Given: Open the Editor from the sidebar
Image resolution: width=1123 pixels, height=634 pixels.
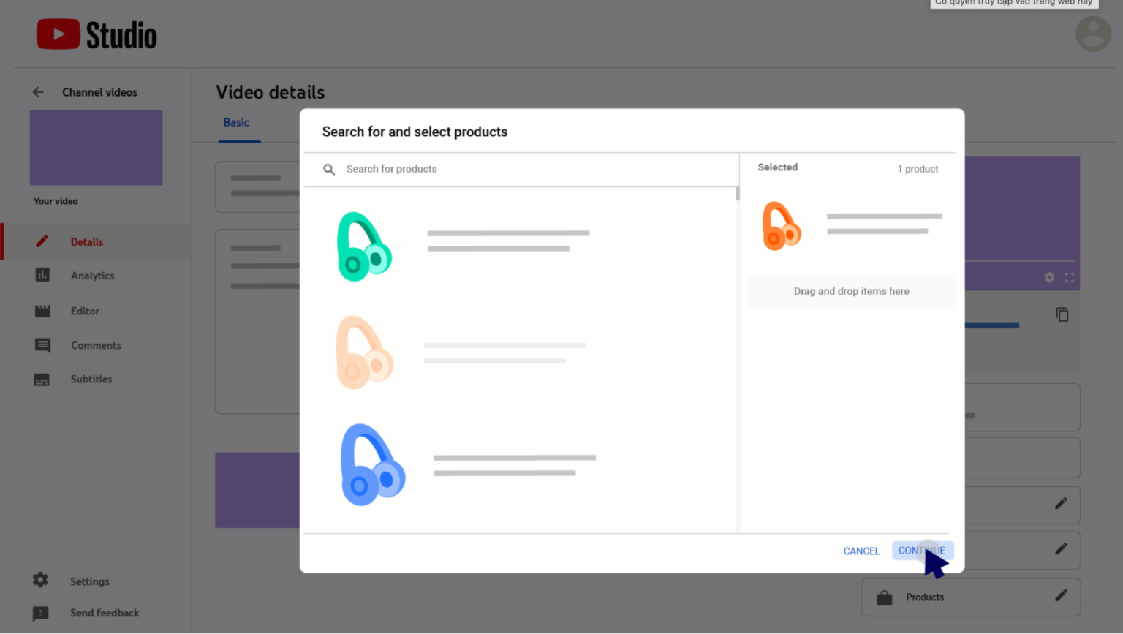Looking at the screenshot, I should 42,311.
